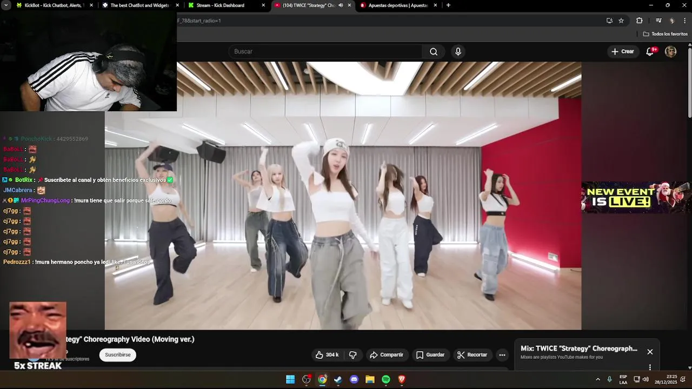The height and width of the screenshot is (389, 692).
Task: Click the YouTube search magnifier button
Action: (x=434, y=51)
